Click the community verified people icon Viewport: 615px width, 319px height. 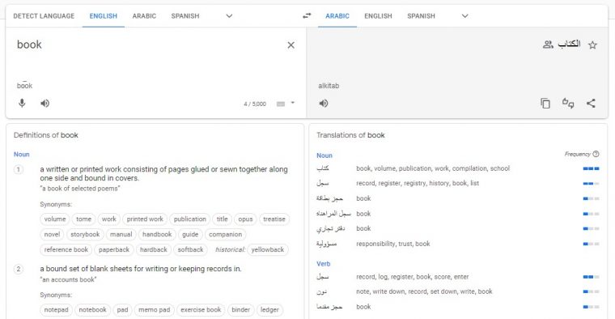pyautogui.click(x=548, y=45)
